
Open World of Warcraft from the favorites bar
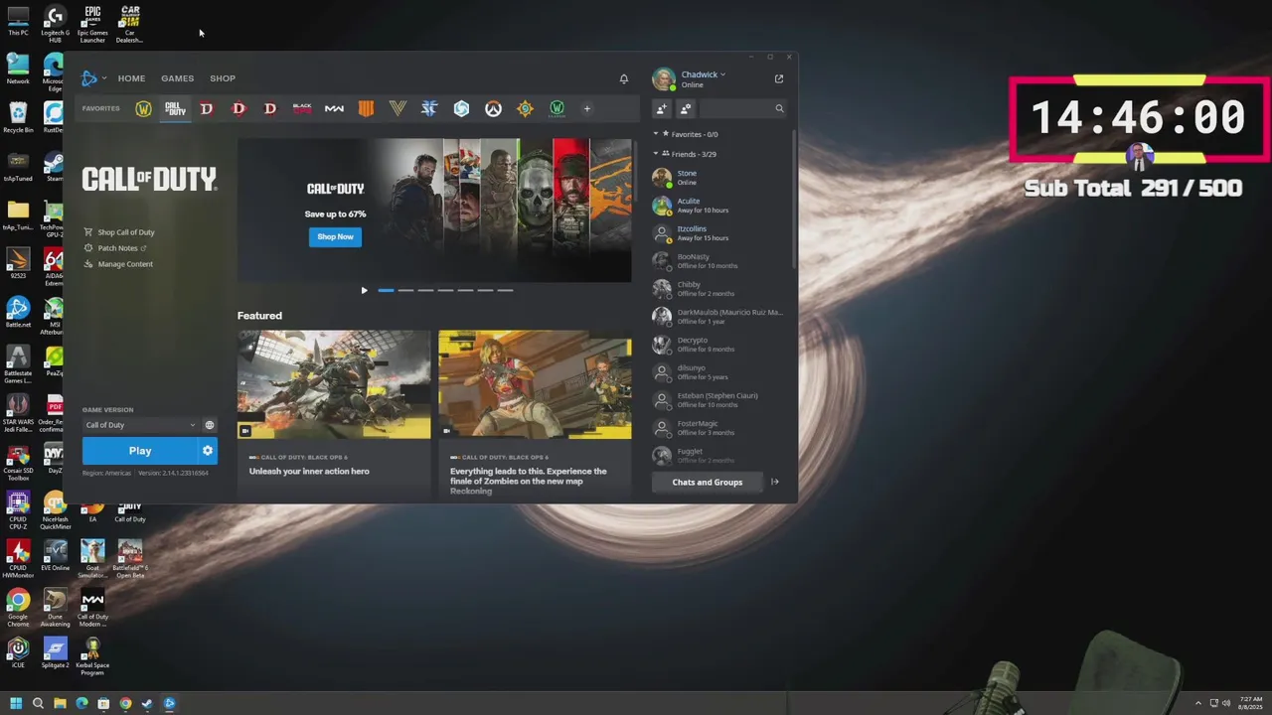click(x=143, y=109)
